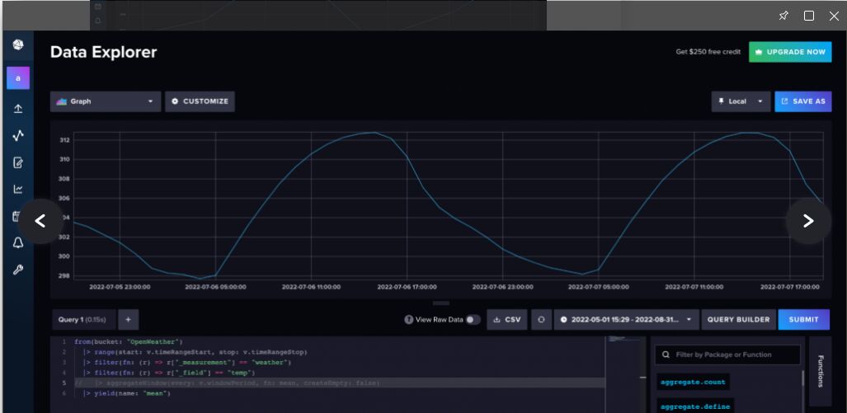Pin the image viewer window
Viewport: 847px width, 413px height.
click(x=783, y=16)
